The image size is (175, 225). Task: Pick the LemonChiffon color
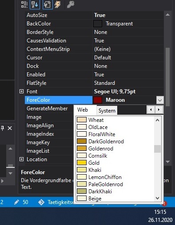pyautogui.click(x=115, y=177)
